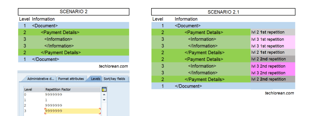Viewport: 318px width, 116px height.
Task: Click level cell 3 in the Levels table
Action: [34, 111]
